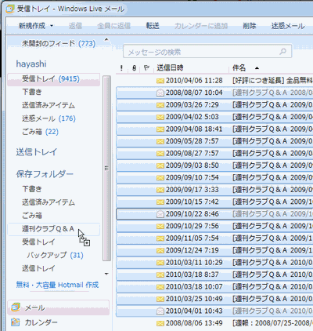Open 下書き under 保存フォルダー
The width and height of the screenshot is (313, 331).
coord(32,189)
